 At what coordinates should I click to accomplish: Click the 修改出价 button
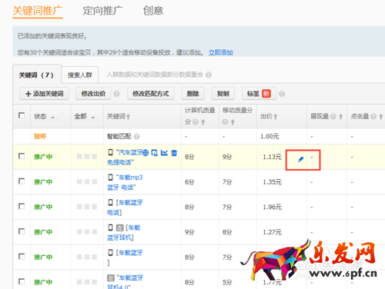pos(93,94)
